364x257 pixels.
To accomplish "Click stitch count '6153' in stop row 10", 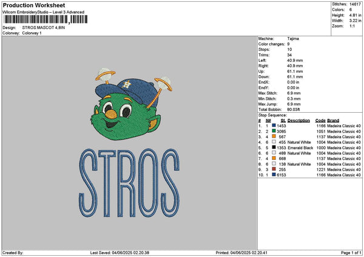I will [x=281, y=175].
